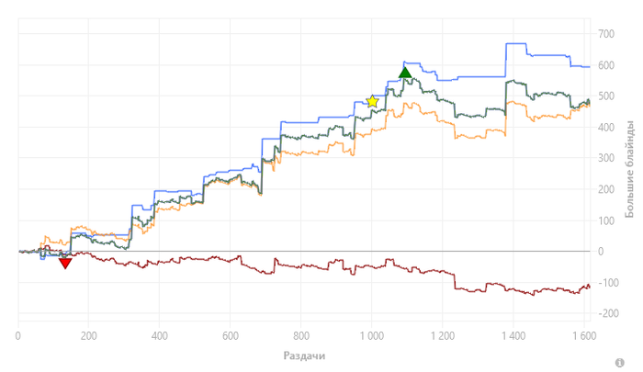Click the 1 200 tick on x-axis
The height and width of the screenshot is (372, 643).
click(442, 333)
